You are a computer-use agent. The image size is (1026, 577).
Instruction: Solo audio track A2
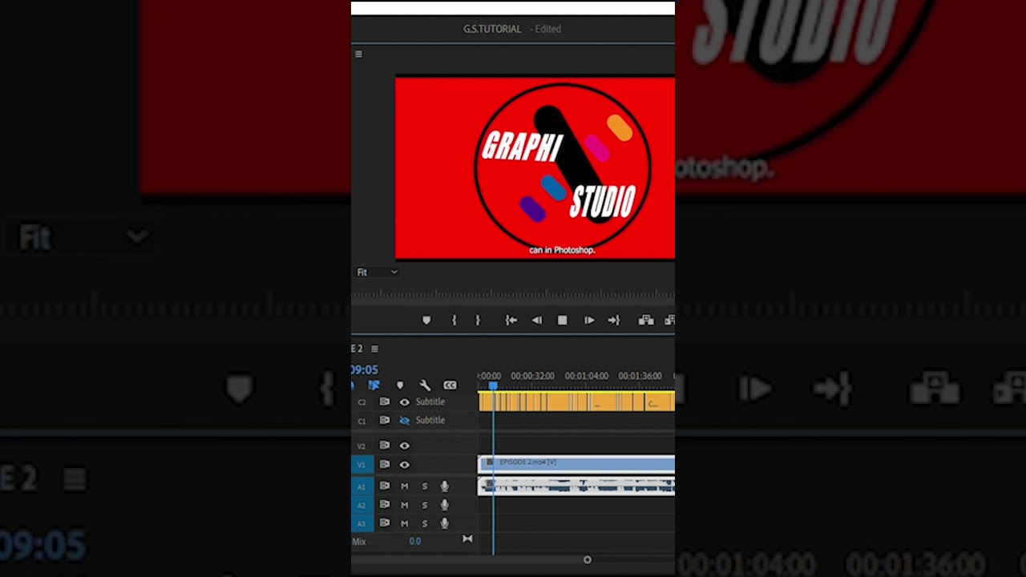click(424, 505)
